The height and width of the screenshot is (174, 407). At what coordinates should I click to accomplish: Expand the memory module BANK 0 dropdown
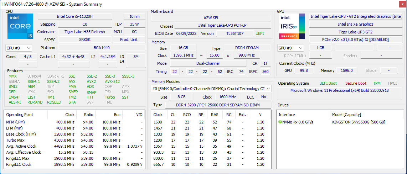click(x=211, y=89)
